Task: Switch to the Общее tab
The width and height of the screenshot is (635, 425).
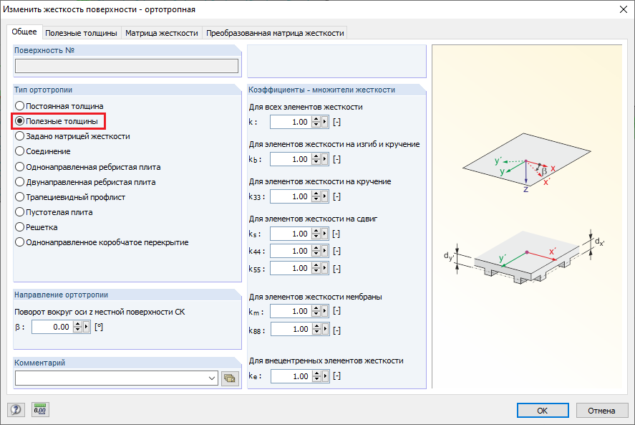Action: [x=24, y=32]
